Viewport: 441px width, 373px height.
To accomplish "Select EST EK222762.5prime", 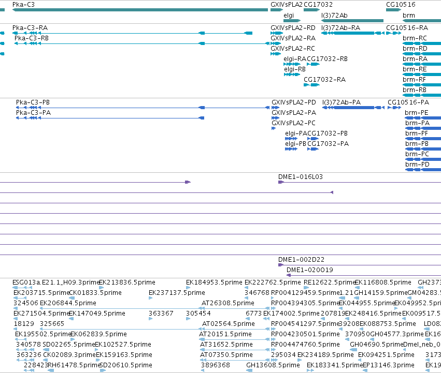I will click(x=246, y=288).
